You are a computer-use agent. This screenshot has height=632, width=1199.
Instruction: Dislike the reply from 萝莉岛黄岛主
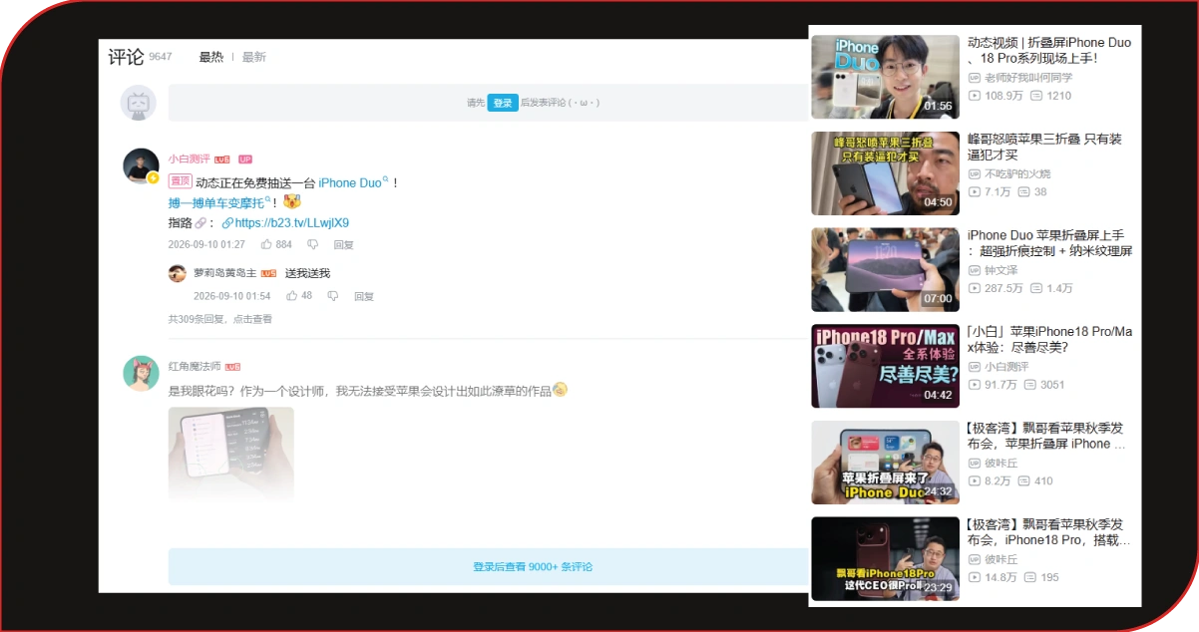333,296
